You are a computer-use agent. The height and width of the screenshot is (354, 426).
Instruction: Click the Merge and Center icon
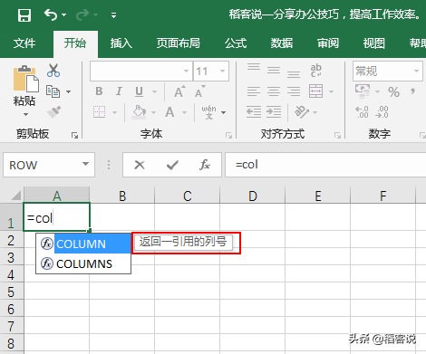point(316,91)
